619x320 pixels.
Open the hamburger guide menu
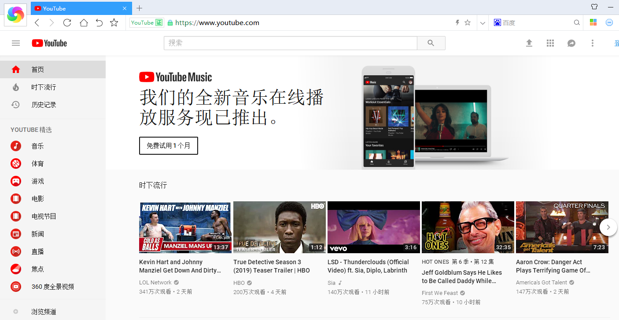click(16, 43)
